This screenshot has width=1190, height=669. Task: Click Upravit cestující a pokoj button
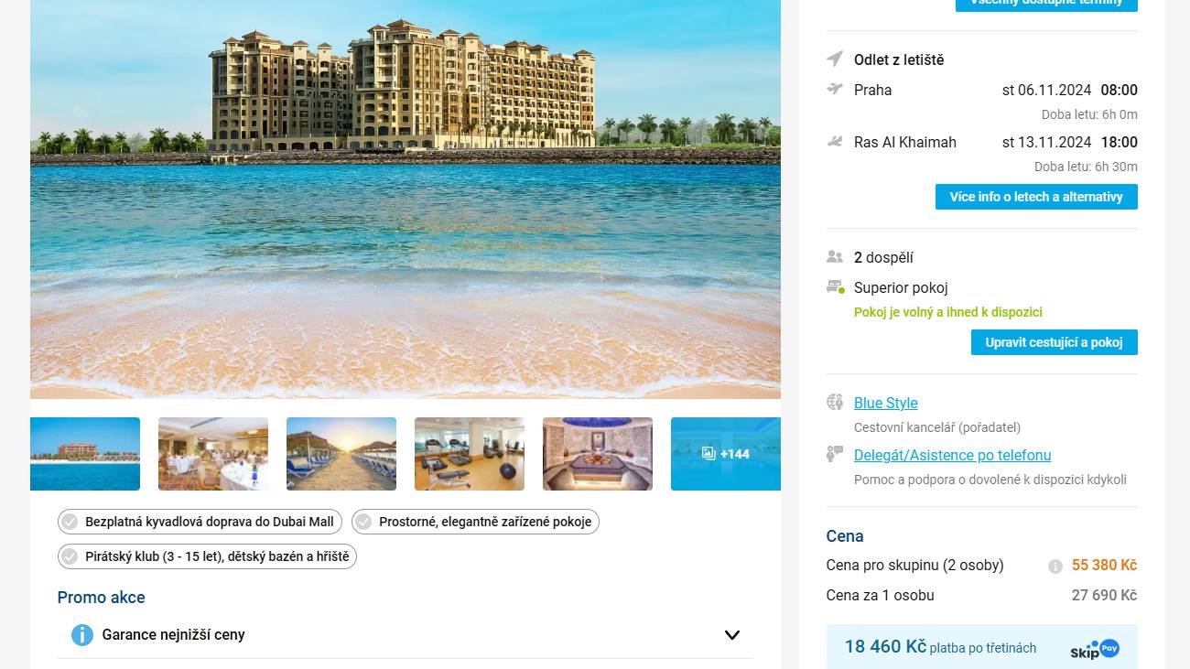(x=1055, y=342)
